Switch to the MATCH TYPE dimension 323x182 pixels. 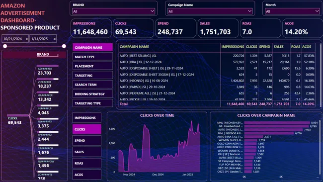pos(93,57)
